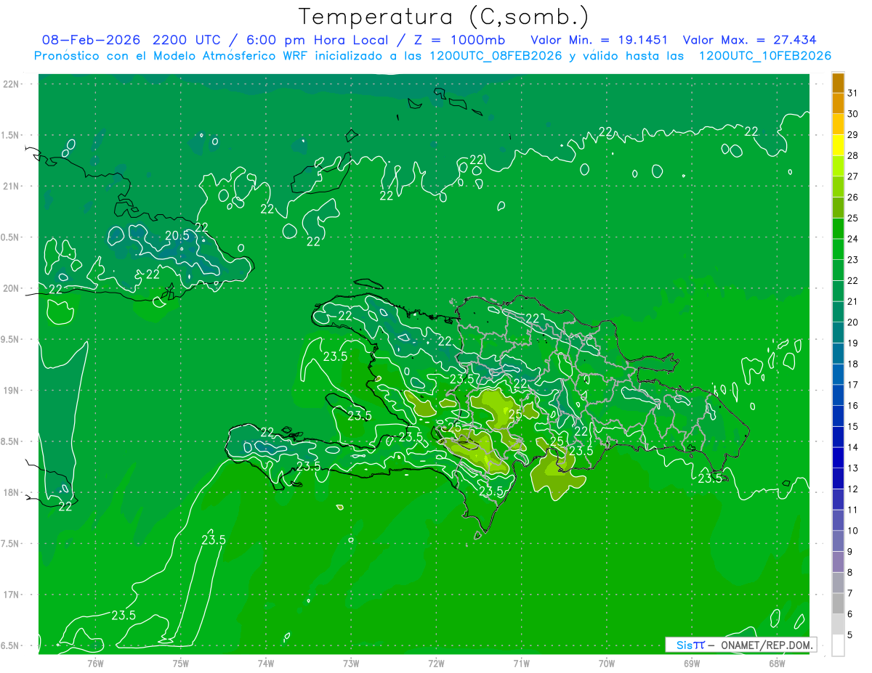The image size is (872, 673).
Task: Click the 'SisTT – ONAMET/REP.DOM.' credit box
Action: click(740, 645)
